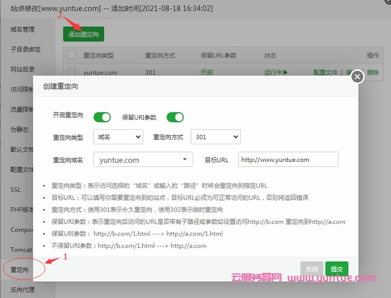Click the 关闭 button

point(312,269)
